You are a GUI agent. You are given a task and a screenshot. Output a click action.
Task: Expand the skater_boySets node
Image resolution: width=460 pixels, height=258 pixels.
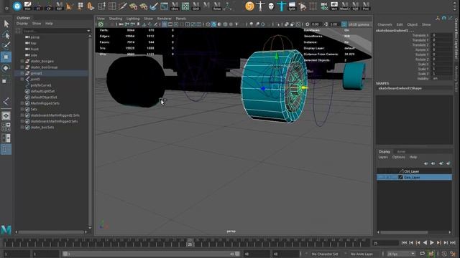point(22,128)
